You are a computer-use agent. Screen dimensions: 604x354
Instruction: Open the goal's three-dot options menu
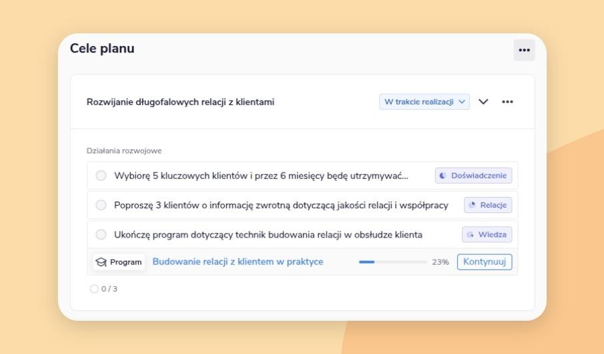pos(507,101)
